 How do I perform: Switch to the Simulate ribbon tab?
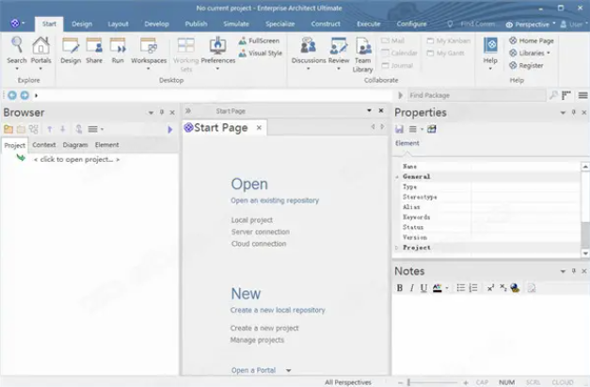click(238, 24)
